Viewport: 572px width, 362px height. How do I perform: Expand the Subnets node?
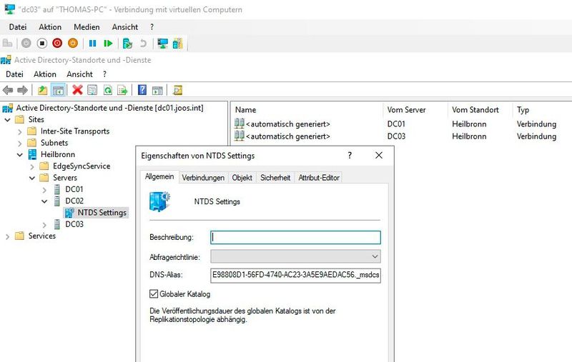20,143
